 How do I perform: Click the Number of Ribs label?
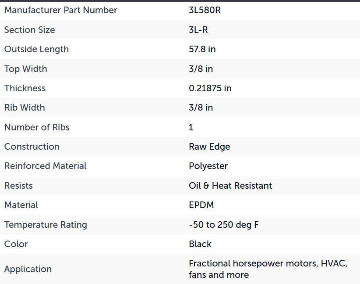(37, 127)
